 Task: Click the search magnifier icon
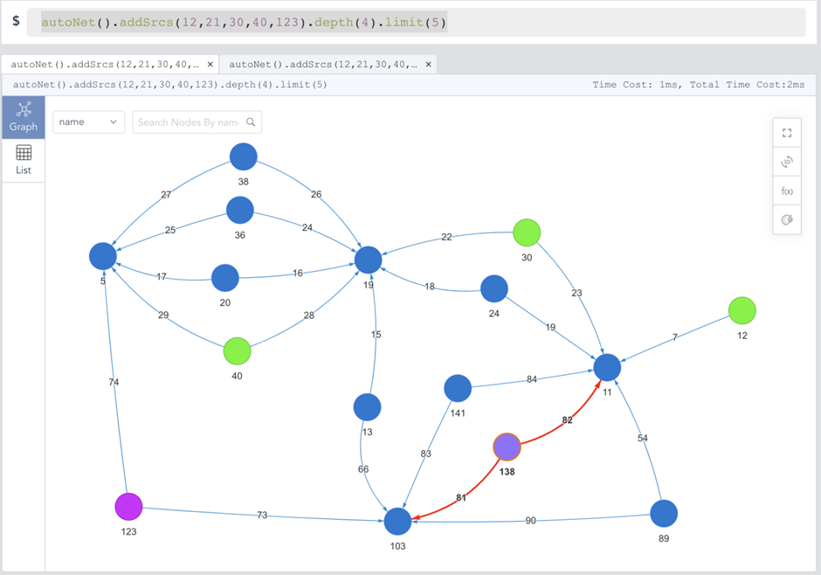coord(251,122)
